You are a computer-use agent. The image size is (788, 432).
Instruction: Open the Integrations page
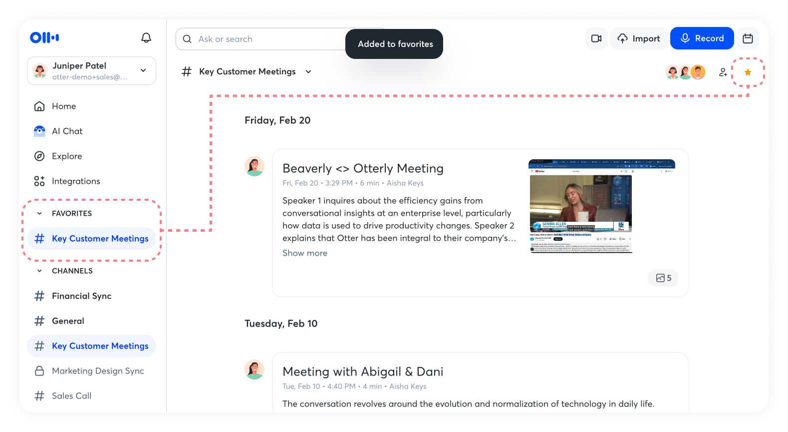coord(75,181)
